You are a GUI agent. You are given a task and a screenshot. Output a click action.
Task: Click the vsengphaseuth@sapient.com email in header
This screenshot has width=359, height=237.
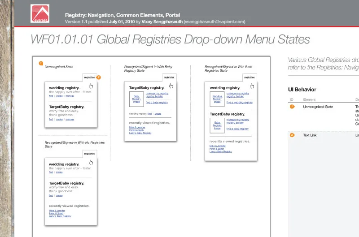pyautogui.click(x=215, y=22)
